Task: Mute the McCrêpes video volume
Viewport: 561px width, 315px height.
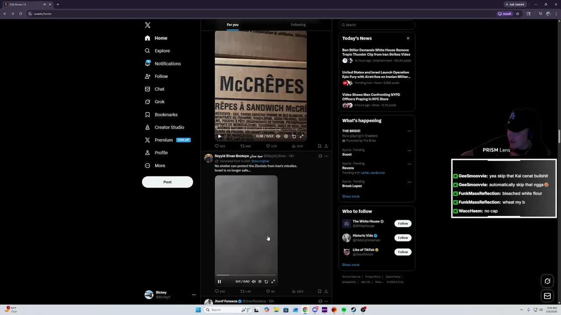Action: 278,136
